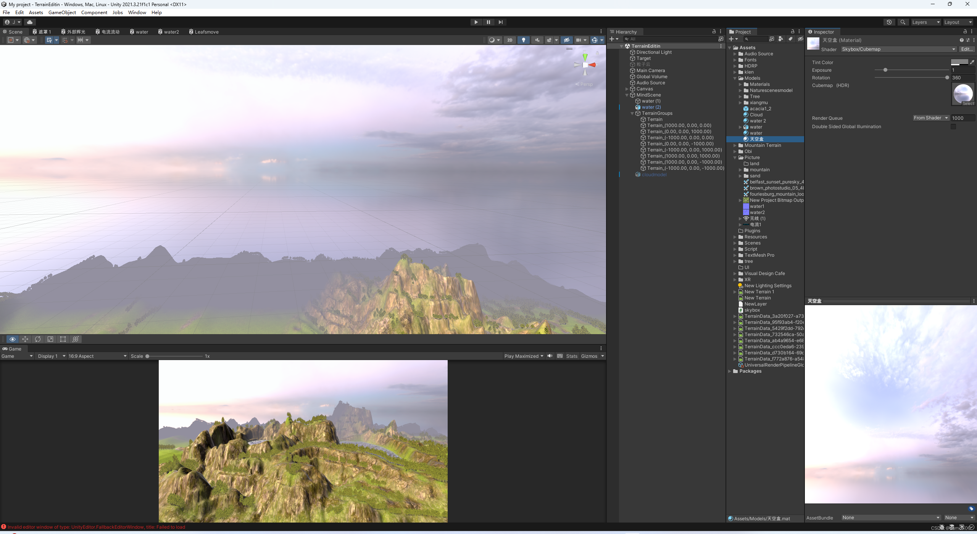Select the Scale tool in Scene toolbar
The height and width of the screenshot is (534, 977).
click(50, 339)
